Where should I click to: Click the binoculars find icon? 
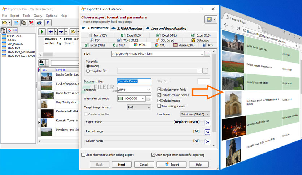point(42,63)
